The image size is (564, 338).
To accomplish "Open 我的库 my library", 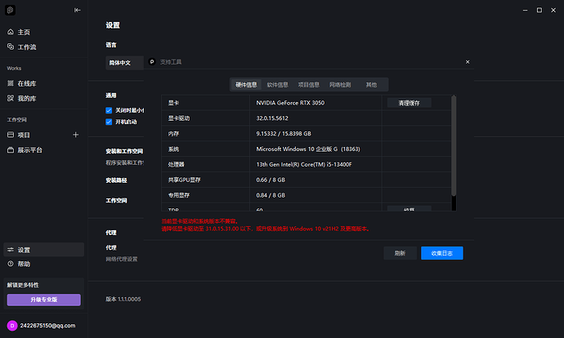I will pos(26,98).
